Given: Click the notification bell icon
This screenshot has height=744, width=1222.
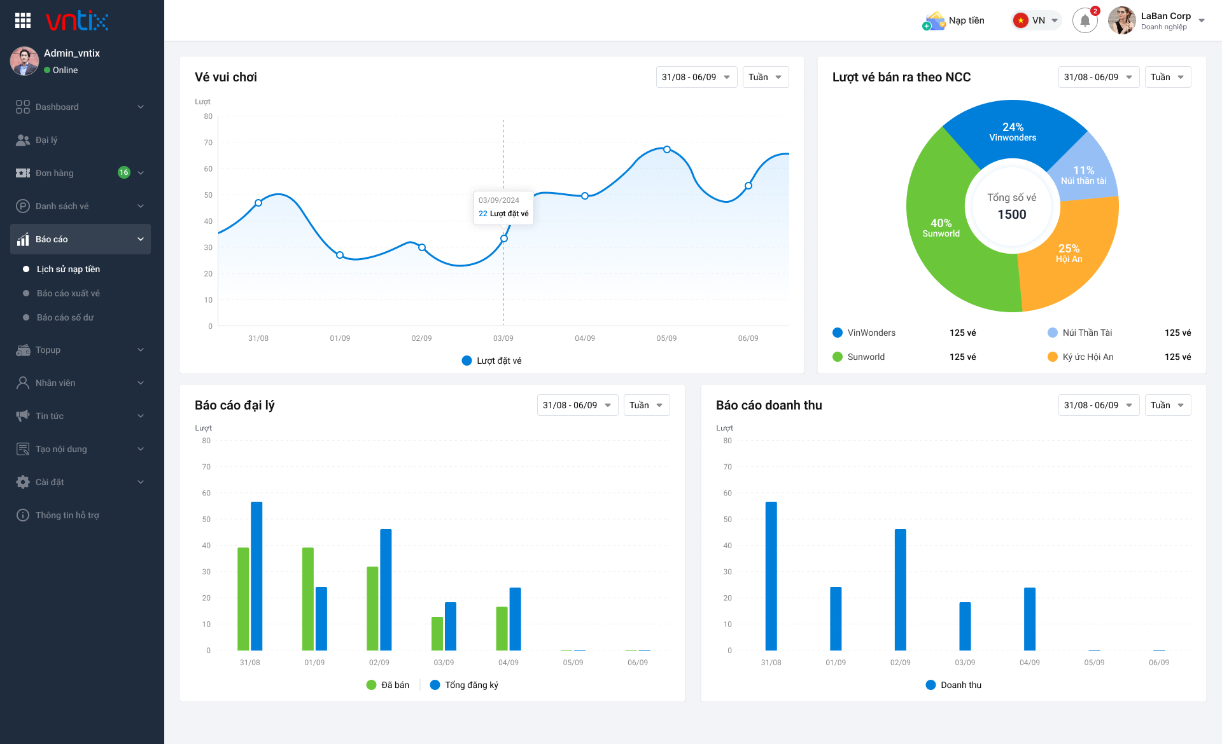Looking at the screenshot, I should point(1085,20).
